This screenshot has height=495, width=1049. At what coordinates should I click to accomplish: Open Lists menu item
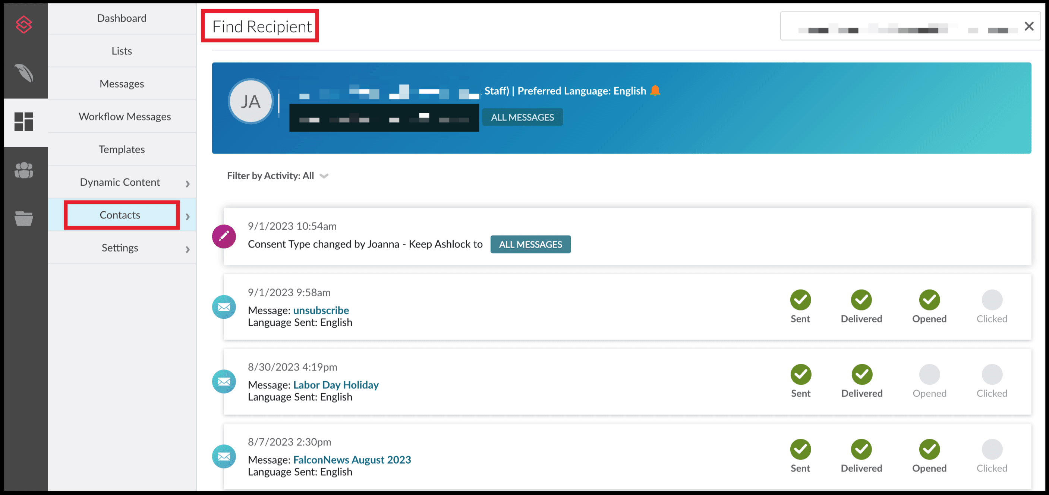point(122,51)
